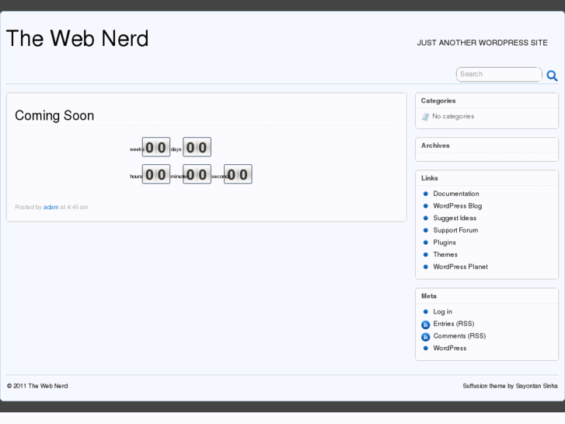Image resolution: width=565 pixels, height=424 pixels.
Task: Click the hours countdown counter
Action: tap(156, 174)
